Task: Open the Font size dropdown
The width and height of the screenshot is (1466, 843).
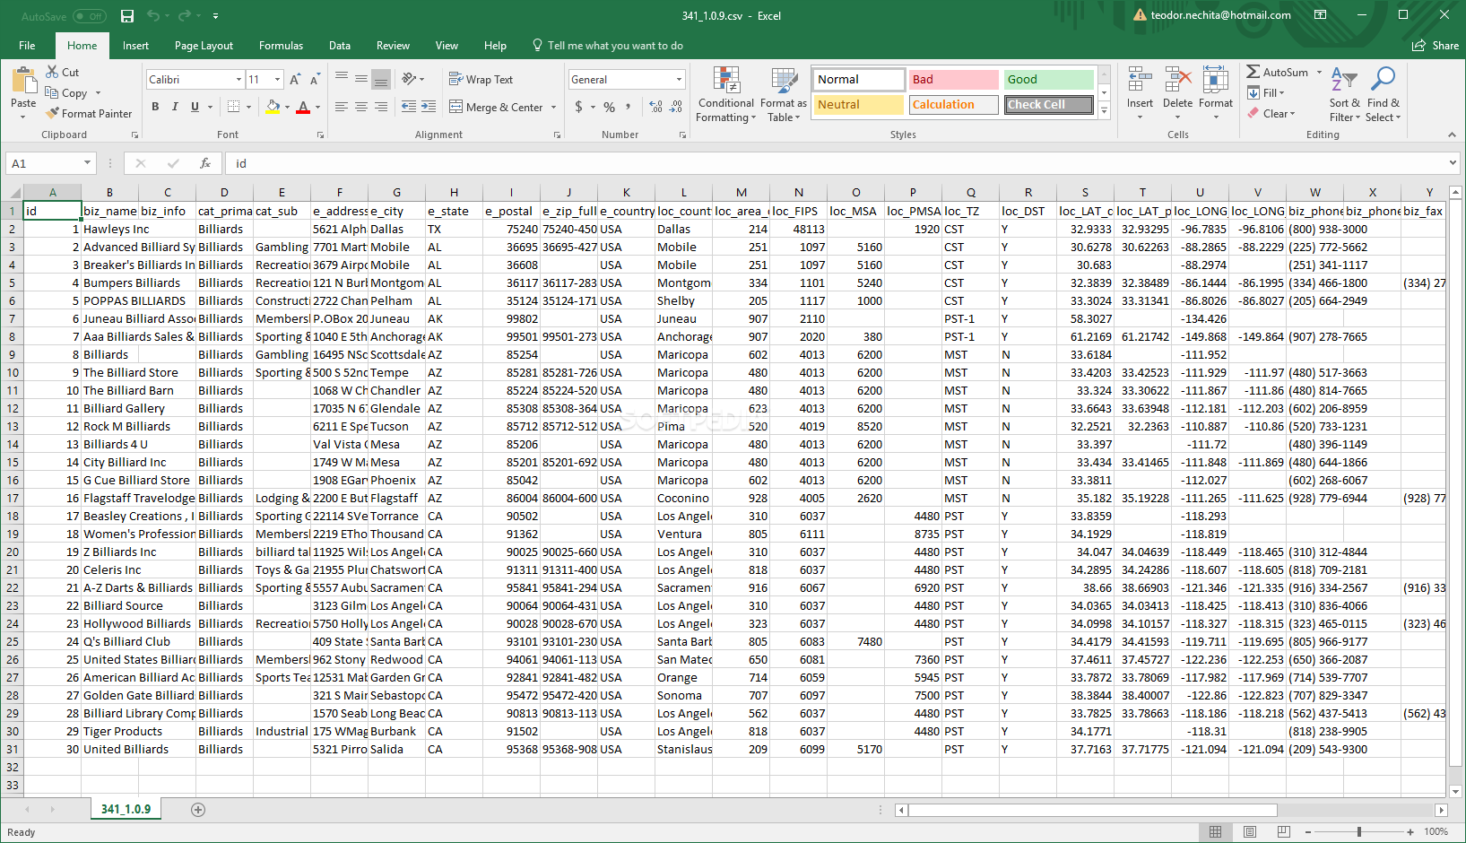Action: [277, 80]
